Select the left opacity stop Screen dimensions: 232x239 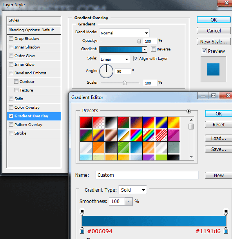pyautogui.click(x=82, y=212)
